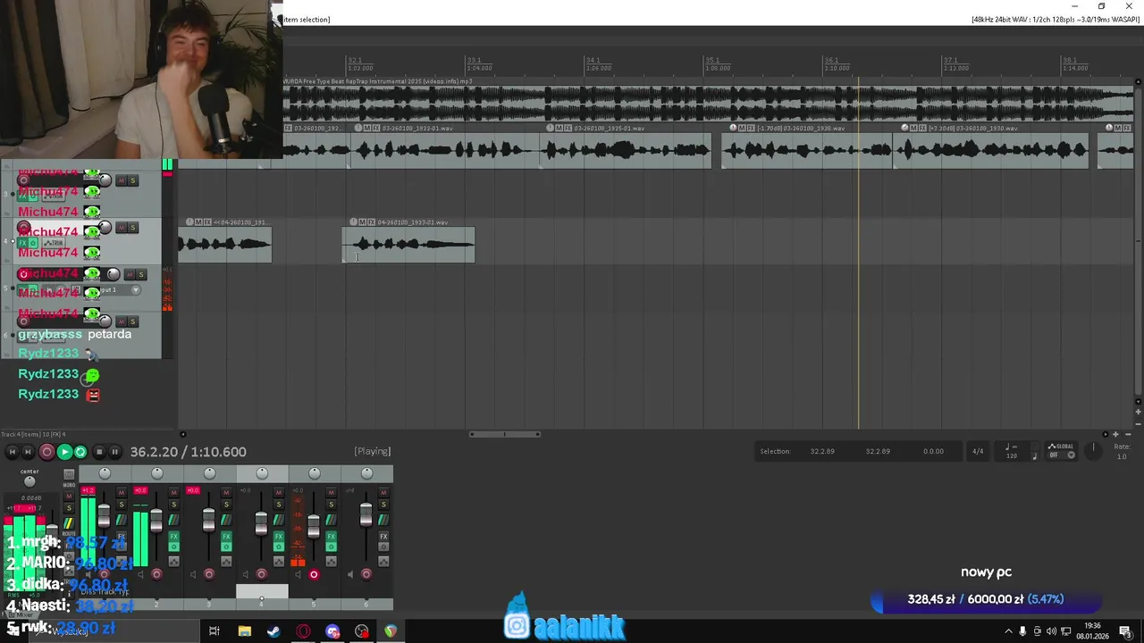Mute track 4 in the track panel

click(122, 227)
